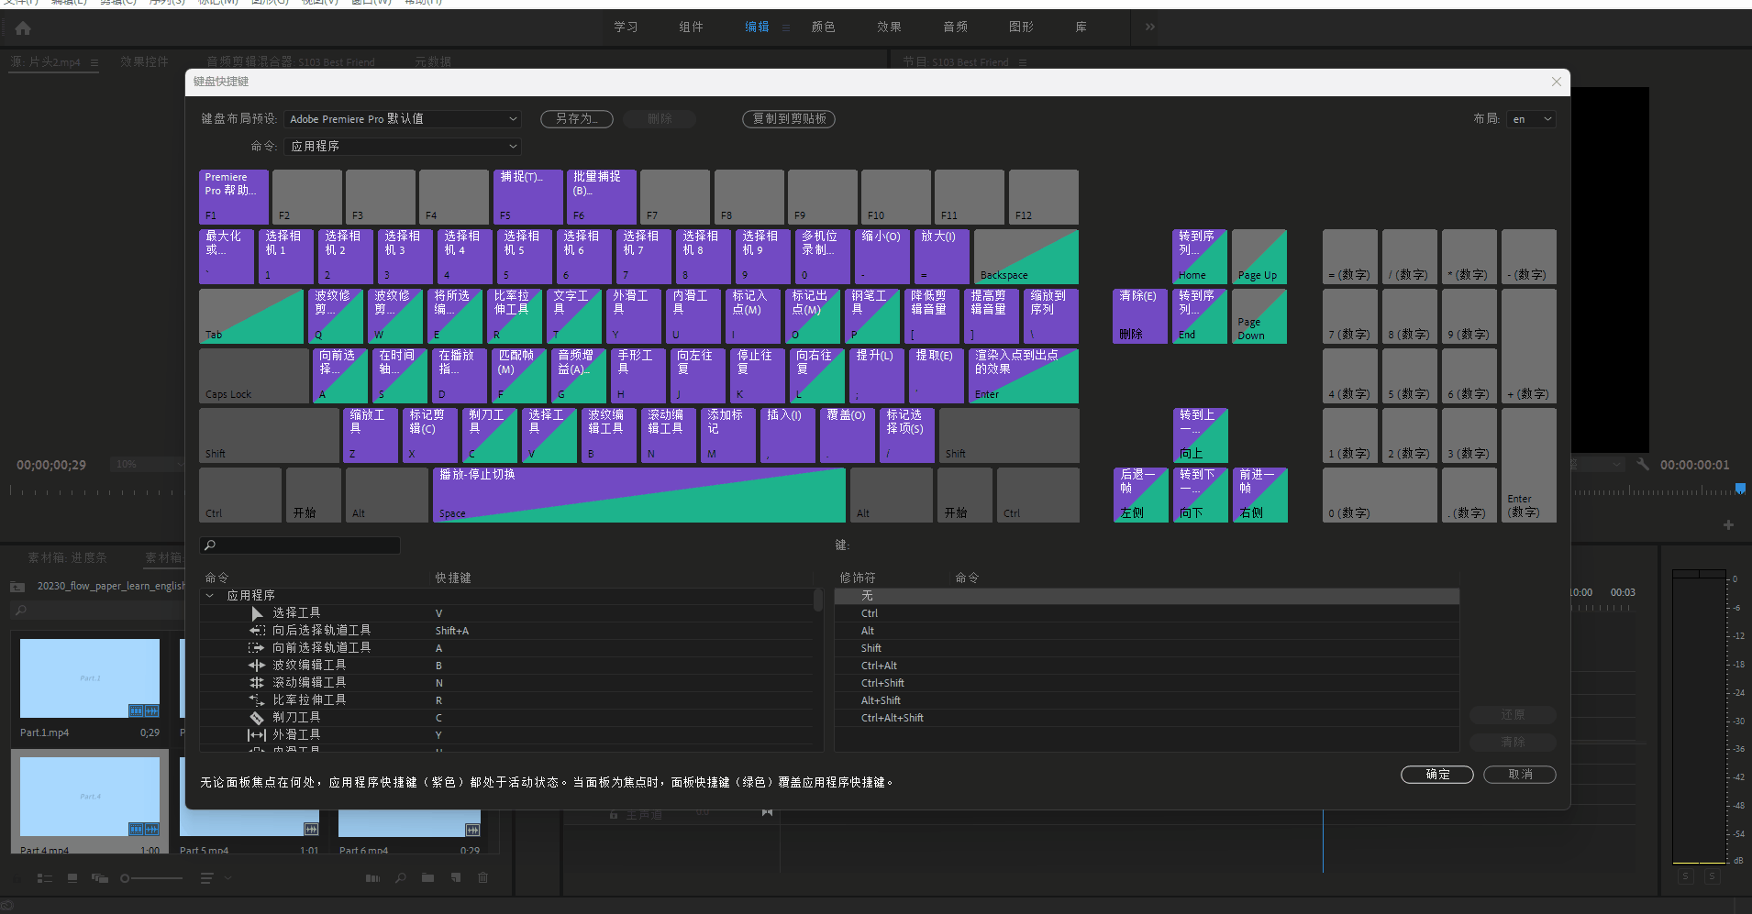The height and width of the screenshot is (914, 1752).
Task: Click the Space 播放-停止切换 key
Action: pos(639,495)
